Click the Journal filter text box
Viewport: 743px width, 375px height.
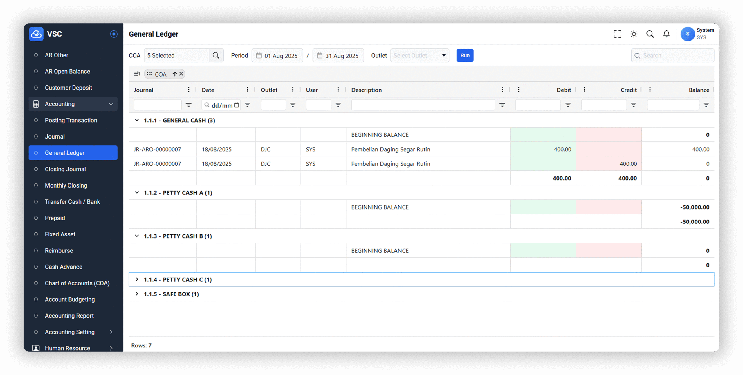coord(158,105)
